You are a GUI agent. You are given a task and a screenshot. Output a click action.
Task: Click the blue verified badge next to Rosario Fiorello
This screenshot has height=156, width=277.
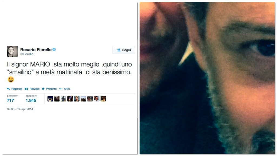[54, 50]
